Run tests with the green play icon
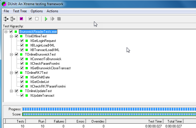 [46, 19]
